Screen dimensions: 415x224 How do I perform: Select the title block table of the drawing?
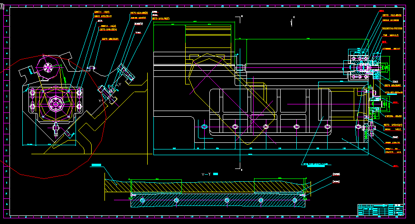[x=380, y=210]
